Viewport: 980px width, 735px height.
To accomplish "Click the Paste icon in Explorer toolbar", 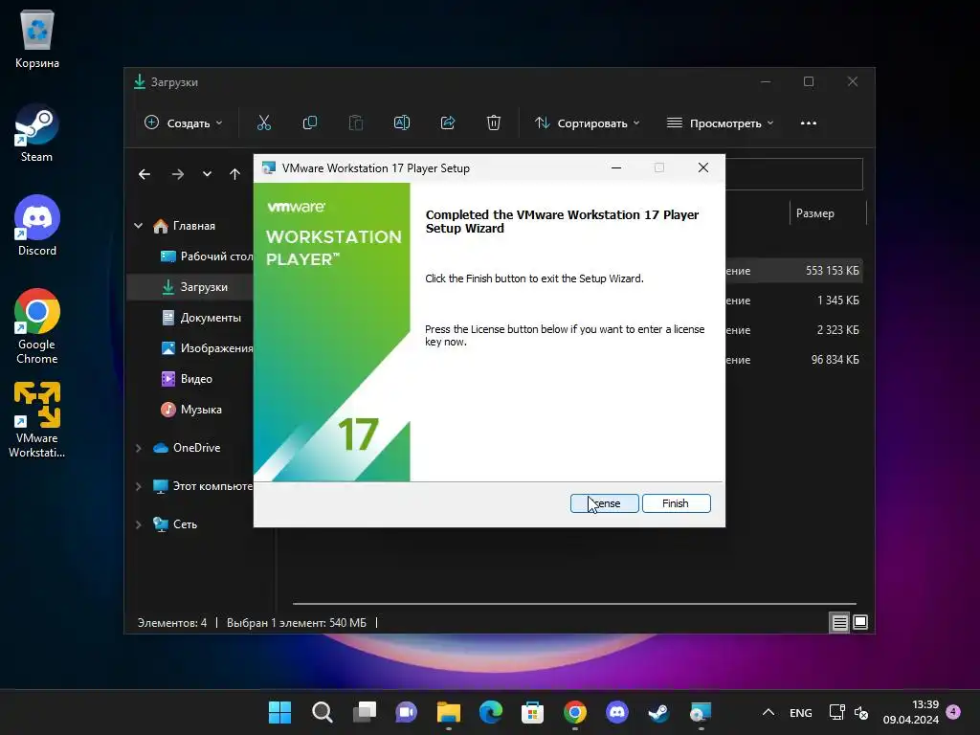I will (356, 123).
